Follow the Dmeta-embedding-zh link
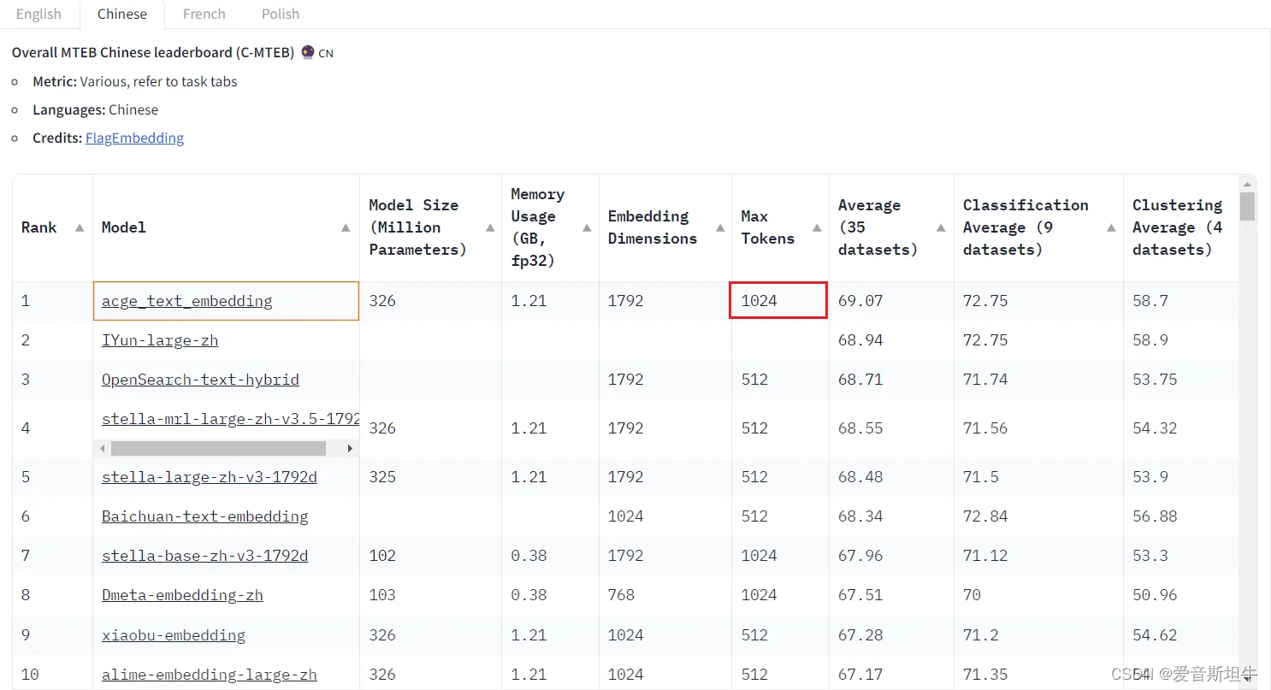Screen dimensions: 1271x690 click(x=182, y=595)
